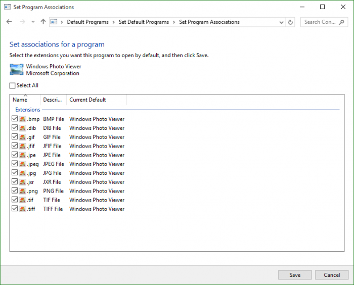Image resolution: width=354 pixels, height=285 pixels.
Task: Click the .png file type icon
Action: tap(22, 191)
